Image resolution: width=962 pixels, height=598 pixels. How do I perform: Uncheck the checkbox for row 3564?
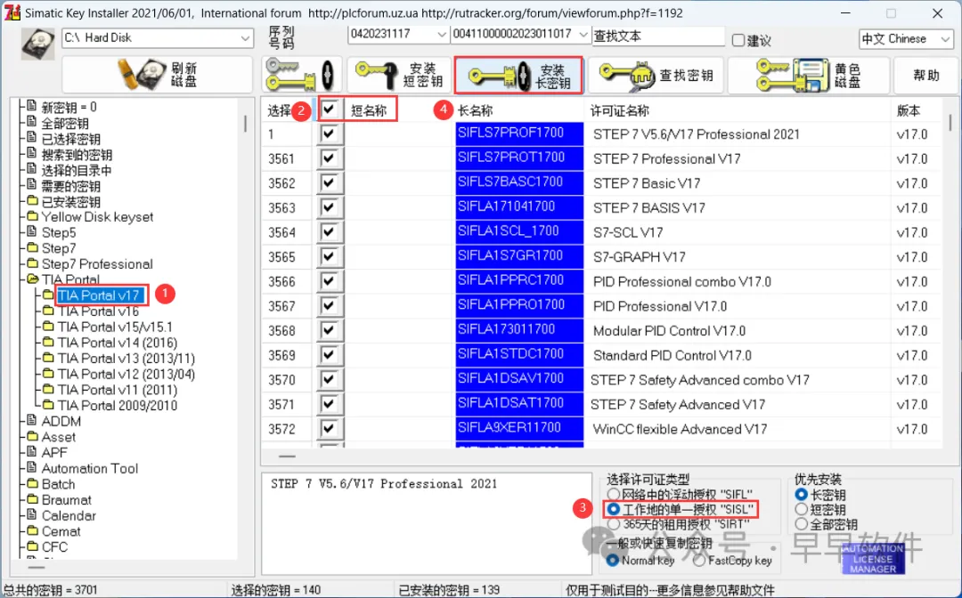pyautogui.click(x=330, y=231)
